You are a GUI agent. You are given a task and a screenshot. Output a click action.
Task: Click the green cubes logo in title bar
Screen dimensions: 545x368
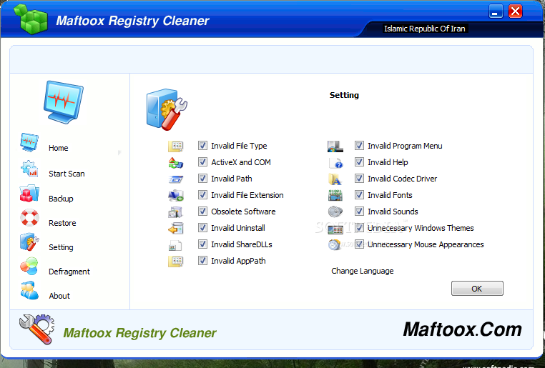(x=31, y=19)
